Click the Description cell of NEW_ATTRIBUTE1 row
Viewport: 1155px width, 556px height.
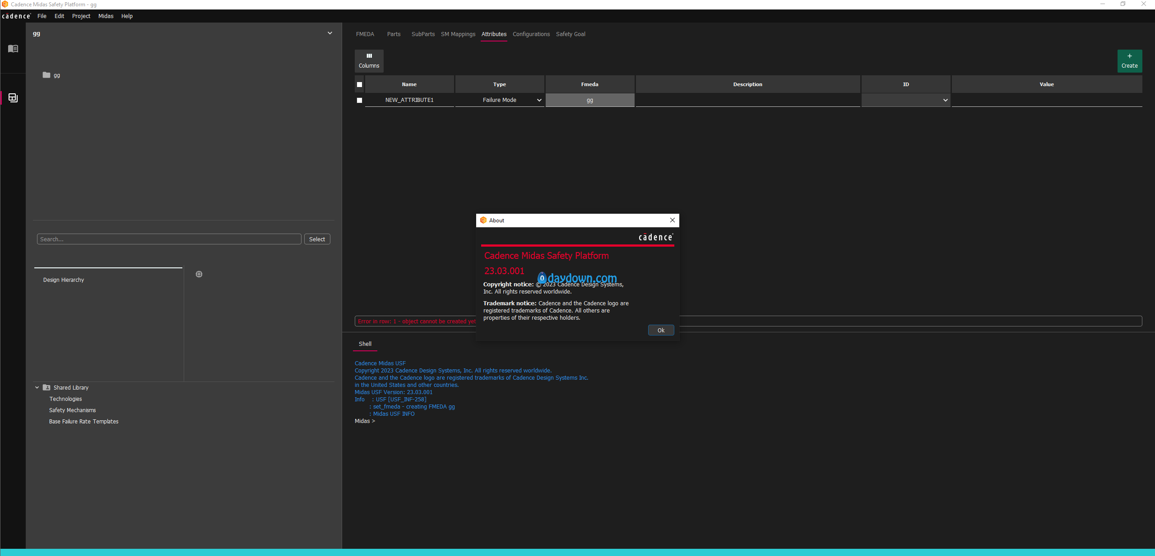click(x=747, y=100)
